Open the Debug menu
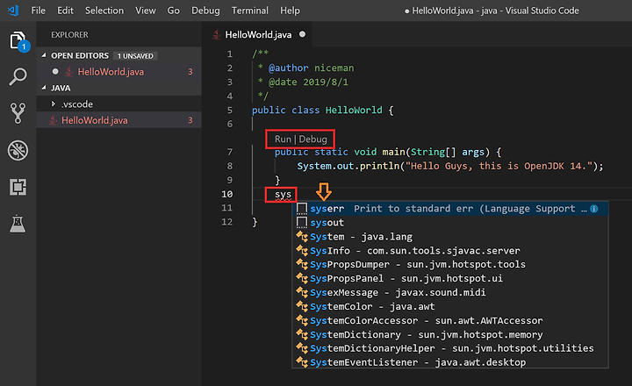Screen dimensions: 632x386 tap(205, 11)
